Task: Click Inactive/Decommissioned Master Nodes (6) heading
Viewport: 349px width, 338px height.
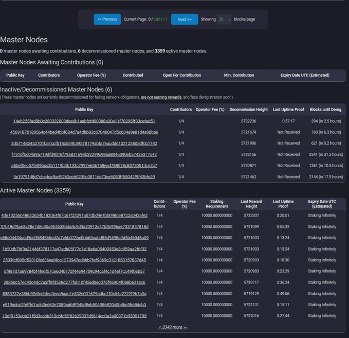Action: click(x=56, y=90)
